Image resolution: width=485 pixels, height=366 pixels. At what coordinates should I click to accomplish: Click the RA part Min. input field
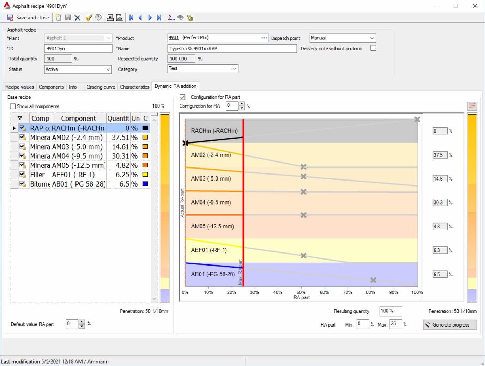[363, 324]
